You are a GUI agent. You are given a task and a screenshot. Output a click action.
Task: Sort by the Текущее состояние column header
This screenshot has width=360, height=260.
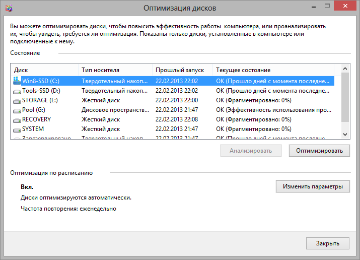(273, 70)
